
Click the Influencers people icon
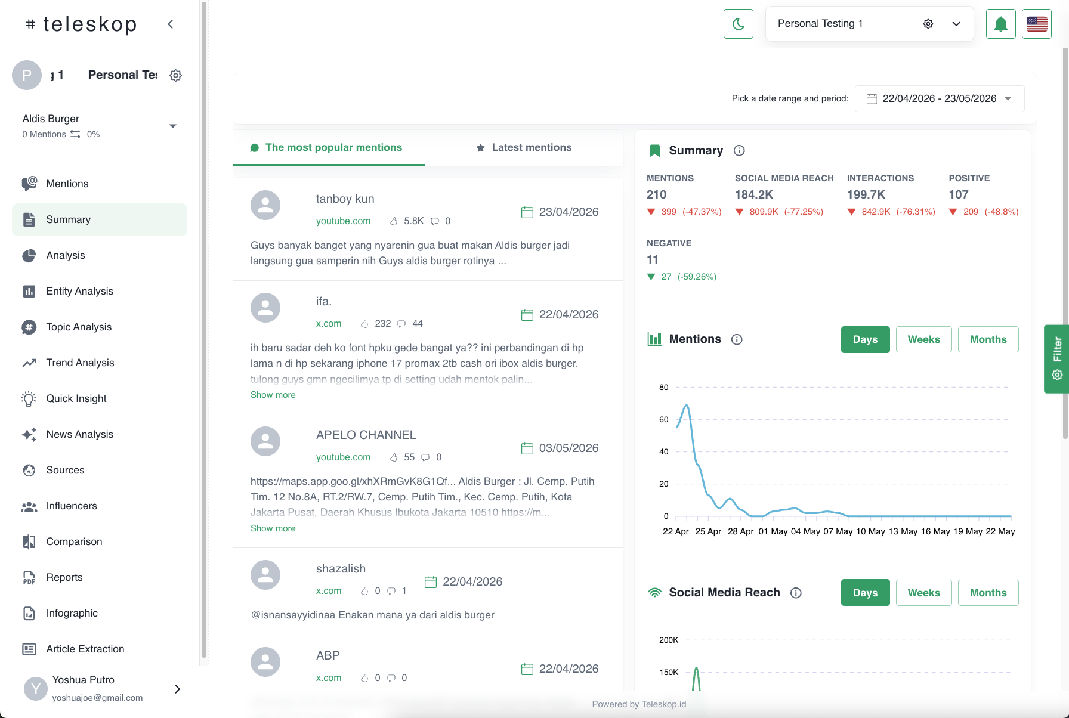tap(29, 506)
